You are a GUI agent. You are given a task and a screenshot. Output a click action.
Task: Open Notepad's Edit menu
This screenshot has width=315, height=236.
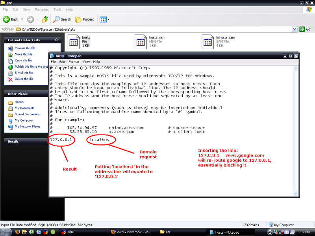(62, 62)
